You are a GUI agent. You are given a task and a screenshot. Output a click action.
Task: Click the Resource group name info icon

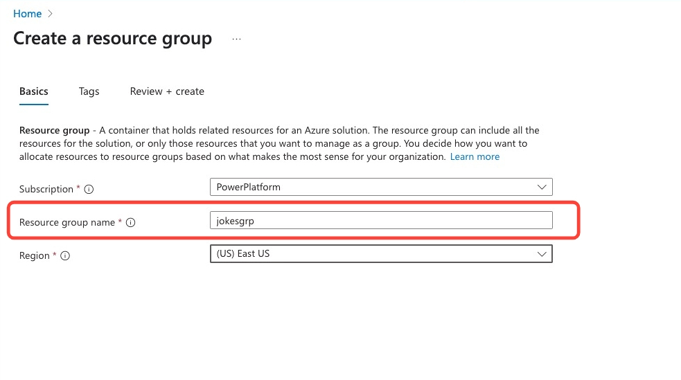(x=131, y=223)
